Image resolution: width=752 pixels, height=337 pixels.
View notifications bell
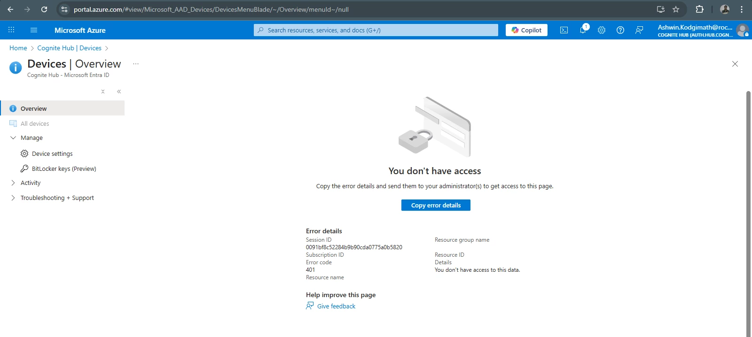pos(583,30)
